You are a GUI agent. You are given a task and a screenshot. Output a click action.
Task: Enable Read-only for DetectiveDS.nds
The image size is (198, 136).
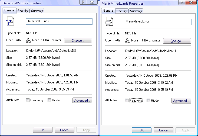(x=28, y=100)
